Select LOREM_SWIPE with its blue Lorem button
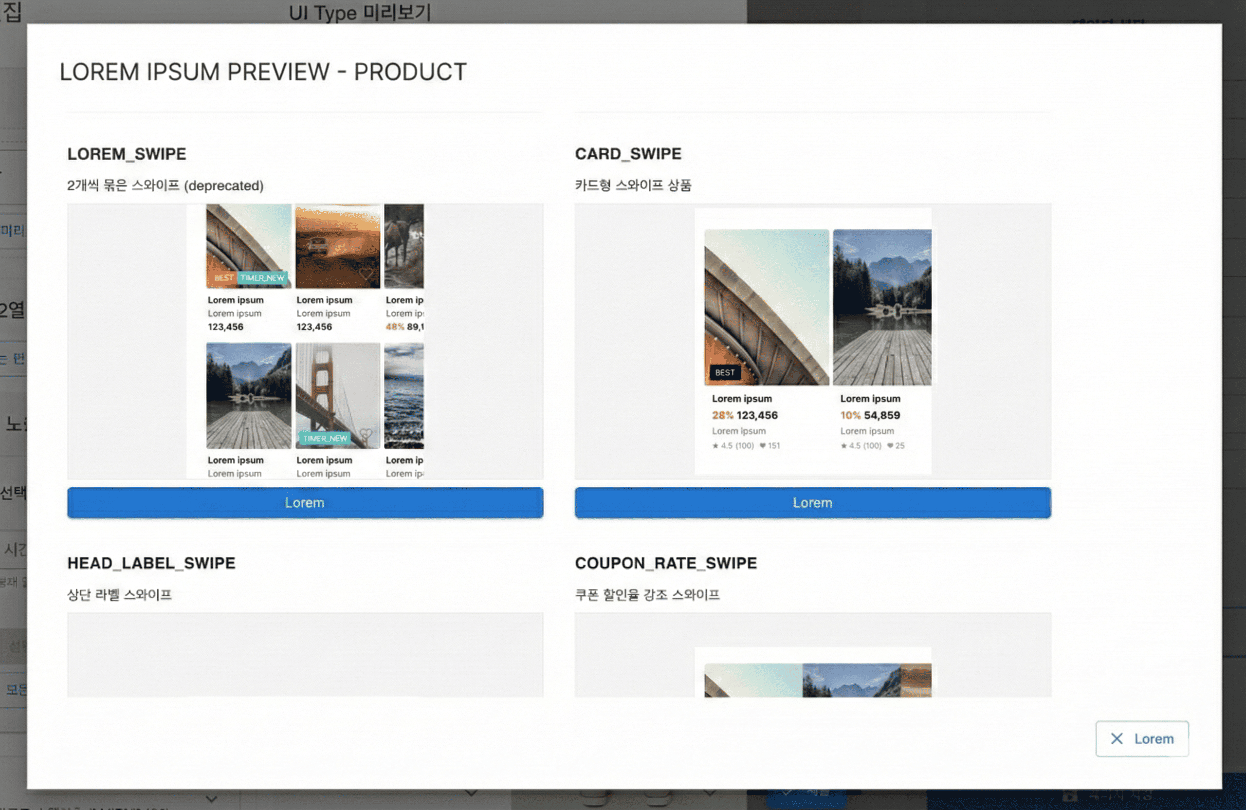Screen dimensions: 1246x810 click(305, 503)
